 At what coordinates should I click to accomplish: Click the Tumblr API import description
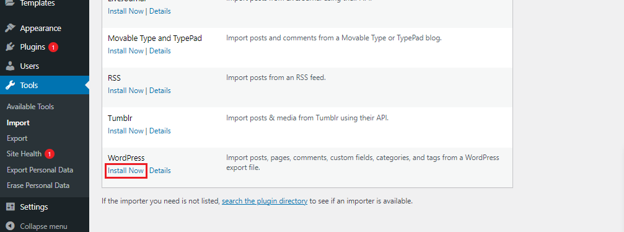coord(307,118)
